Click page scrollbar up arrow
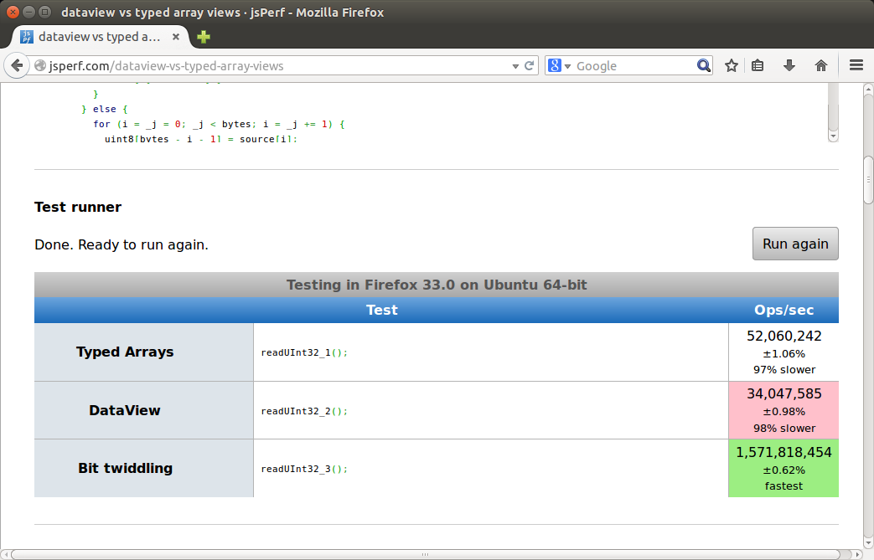Screen dimensions: 874x560 tap(868, 89)
